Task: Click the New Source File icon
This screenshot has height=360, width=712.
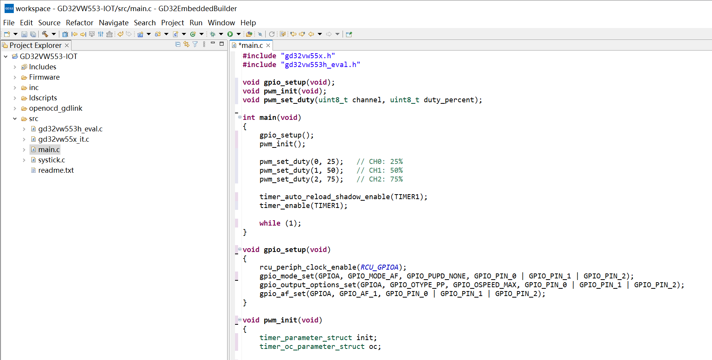Action: point(175,34)
